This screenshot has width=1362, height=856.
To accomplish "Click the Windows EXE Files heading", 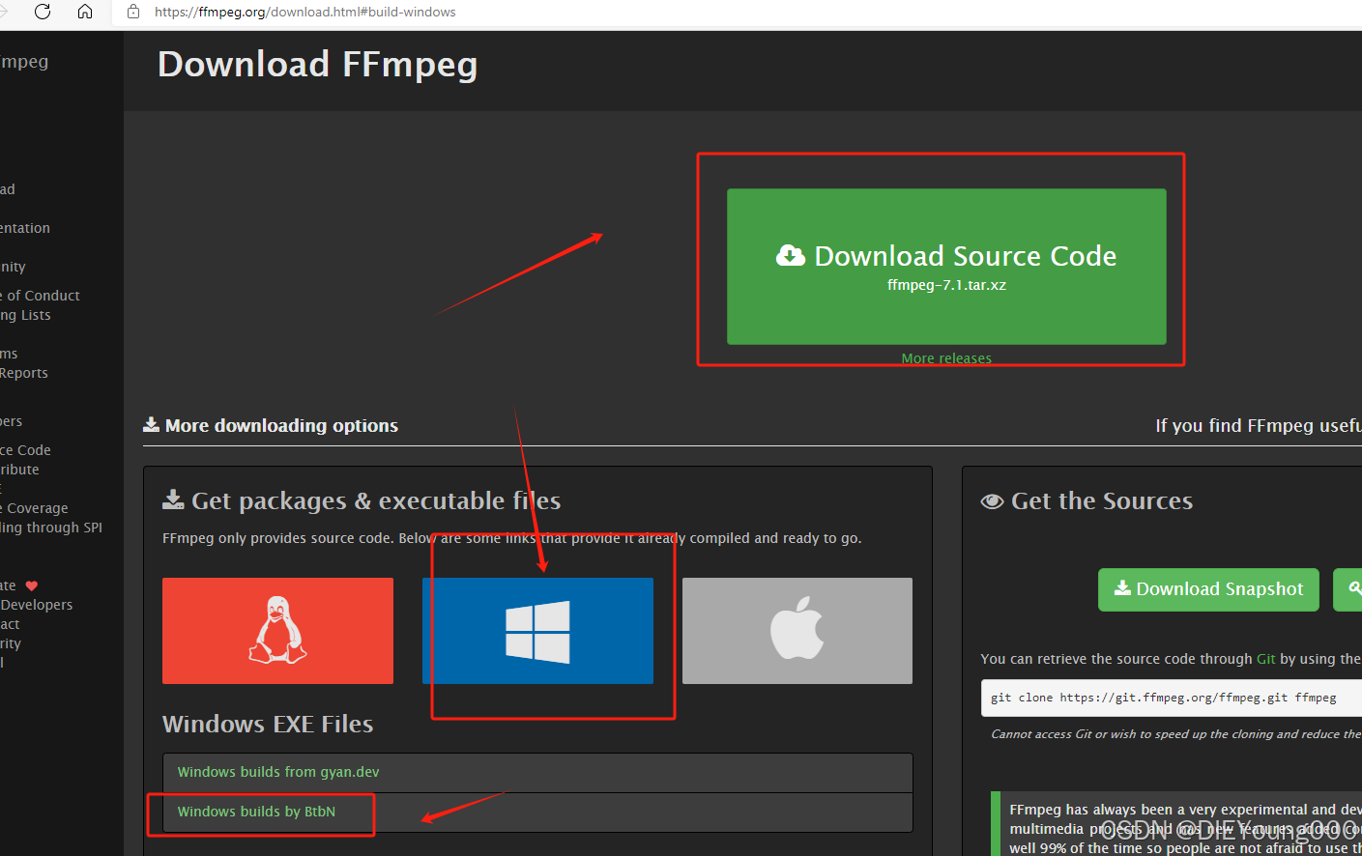I will 268,724.
